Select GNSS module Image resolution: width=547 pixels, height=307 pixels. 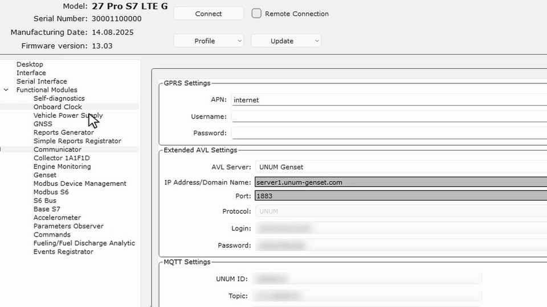tap(43, 124)
